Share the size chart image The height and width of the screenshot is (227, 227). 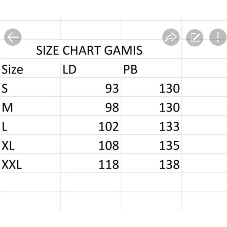(x=171, y=37)
